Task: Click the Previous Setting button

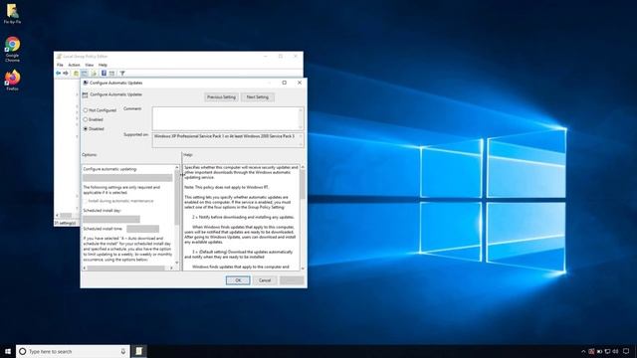Action: pos(221,97)
